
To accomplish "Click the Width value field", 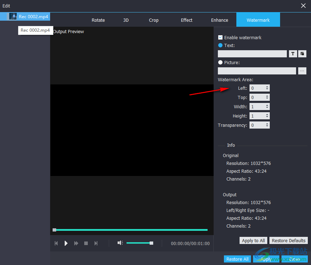I will click(257, 106).
